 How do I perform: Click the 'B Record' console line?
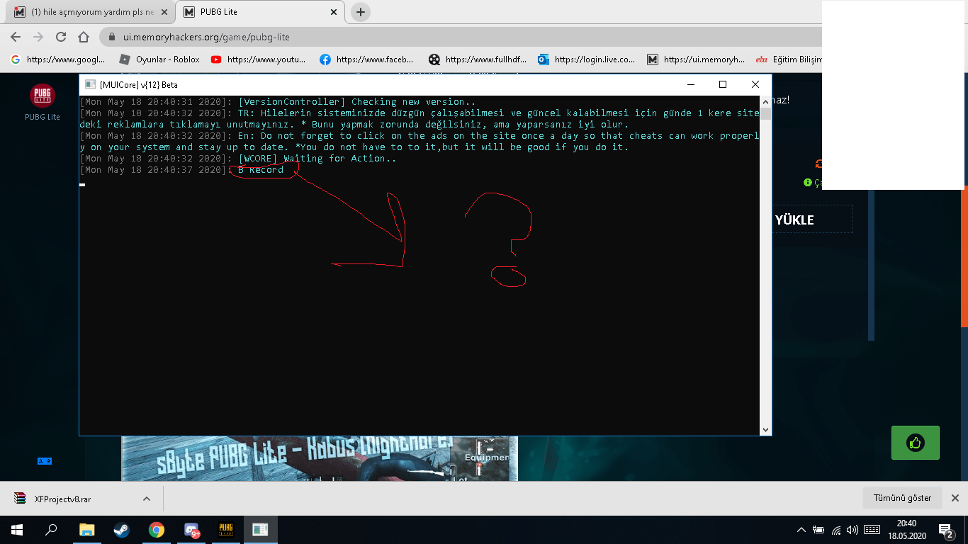(x=261, y=170)
